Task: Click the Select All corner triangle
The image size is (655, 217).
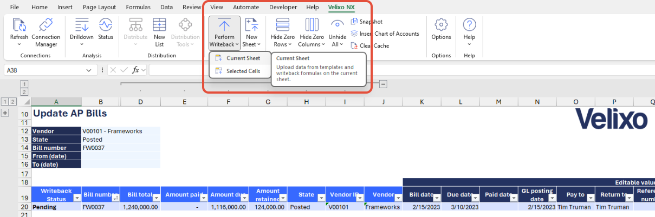Action: pyautogui.click(x=25, y=102)
